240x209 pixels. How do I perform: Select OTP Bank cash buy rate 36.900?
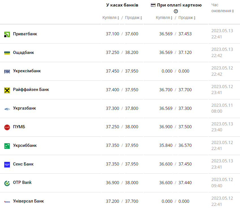pyautogui.click(x=112, y=183)
